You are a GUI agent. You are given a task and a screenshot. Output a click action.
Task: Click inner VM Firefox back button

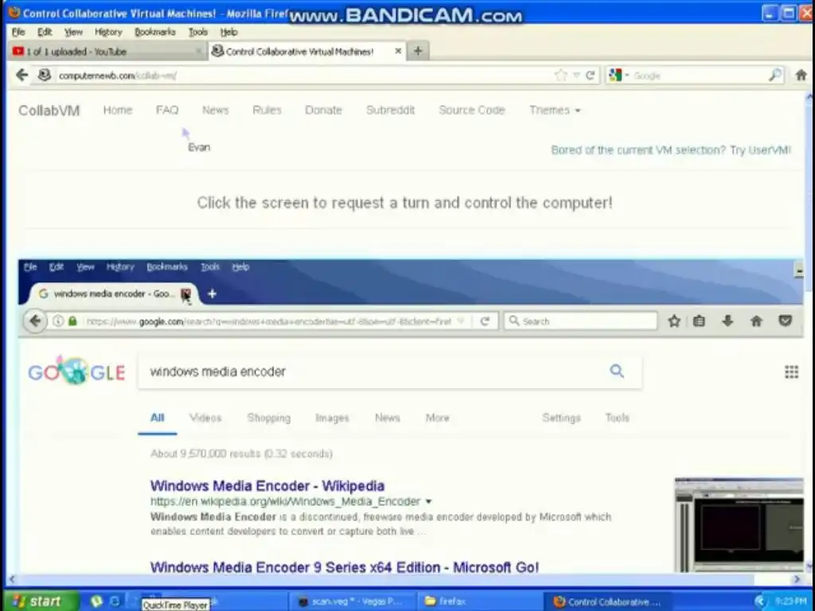tap(35, 321)
